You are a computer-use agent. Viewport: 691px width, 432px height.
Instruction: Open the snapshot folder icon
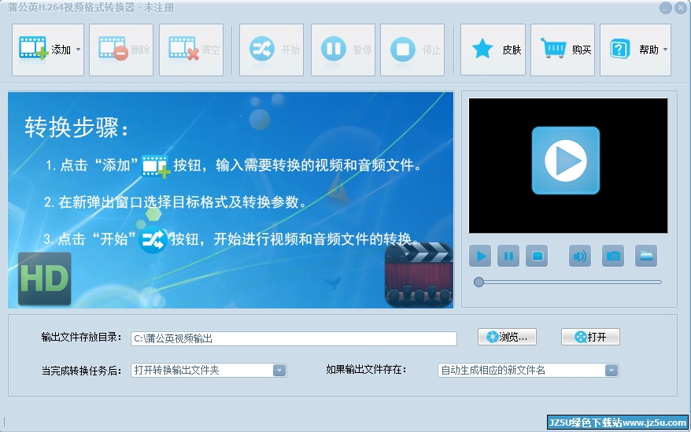coord(646,256)
